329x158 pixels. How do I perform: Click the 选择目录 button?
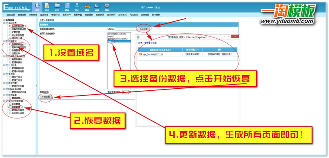[x=144, y=29]
